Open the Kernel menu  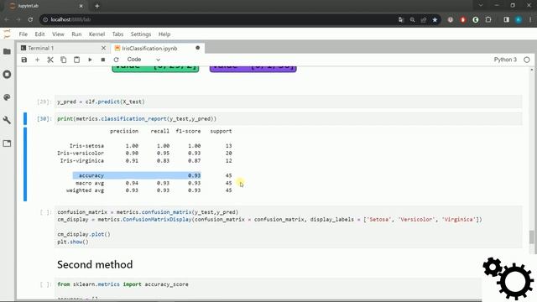(96, 34)
